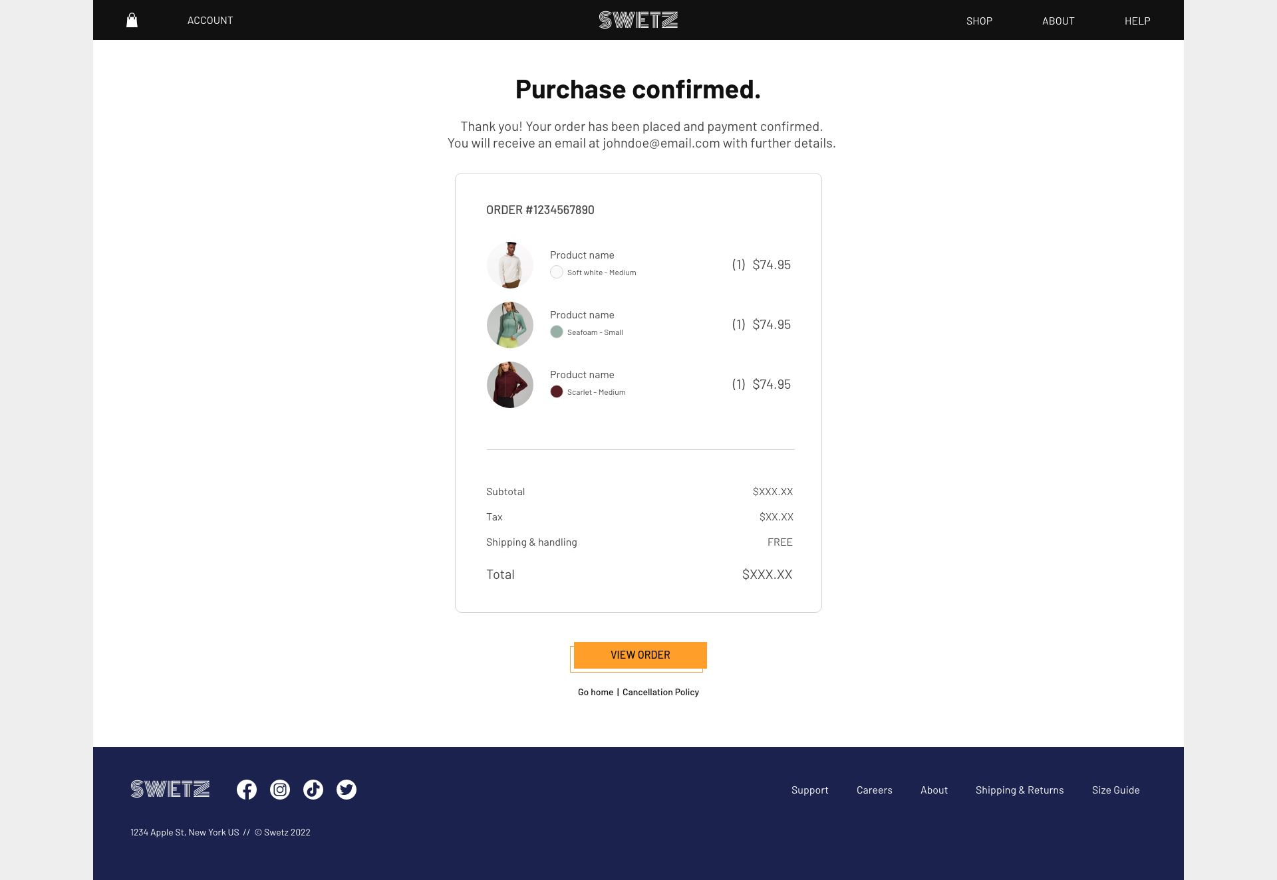Image resolution: width=1277 pixels, height=880 pixels.
Task: Click the SWETZ footer logo
Action: tap(170, 789)
